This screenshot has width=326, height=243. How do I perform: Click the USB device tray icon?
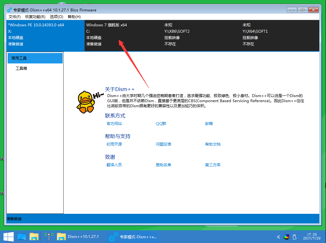point(295,237)
